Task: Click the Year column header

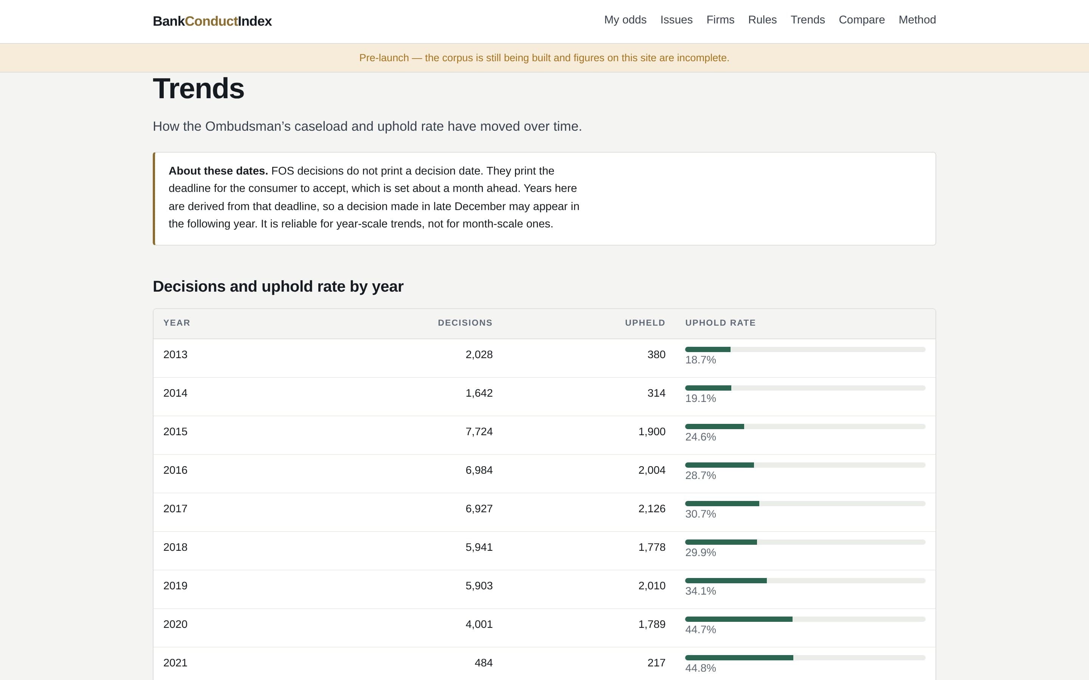Action: [177, 323]
